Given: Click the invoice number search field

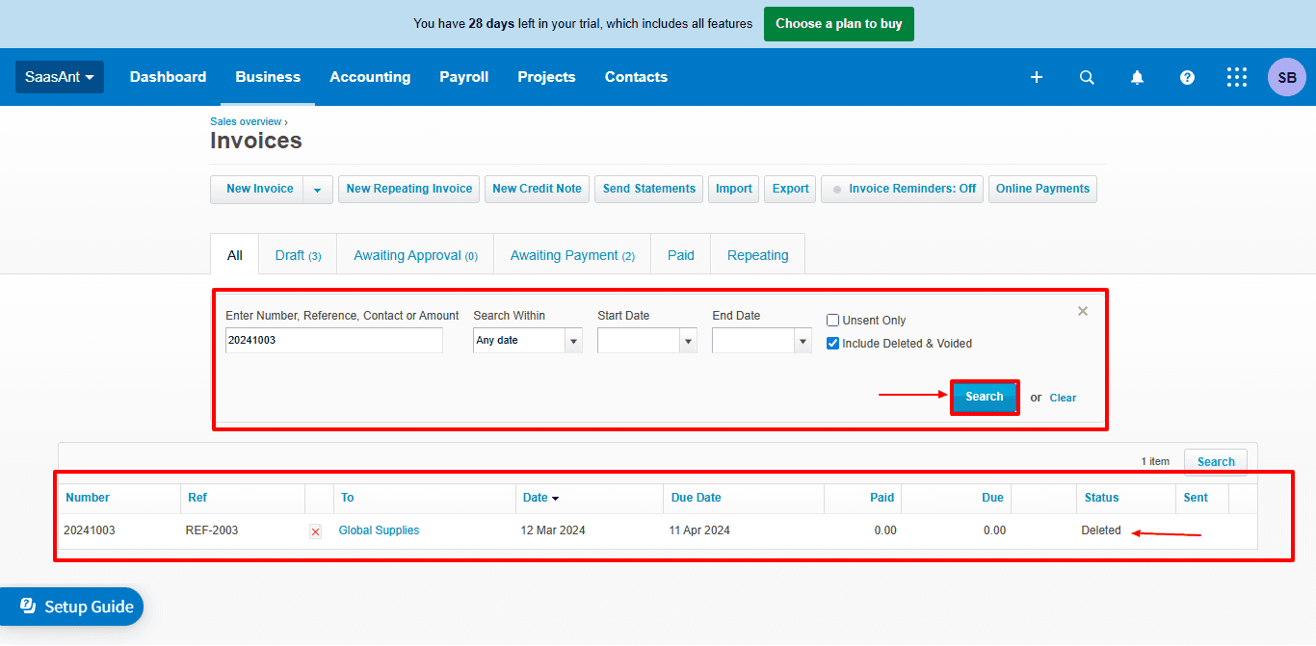Looking at the screenshot, I should (333, 340).
